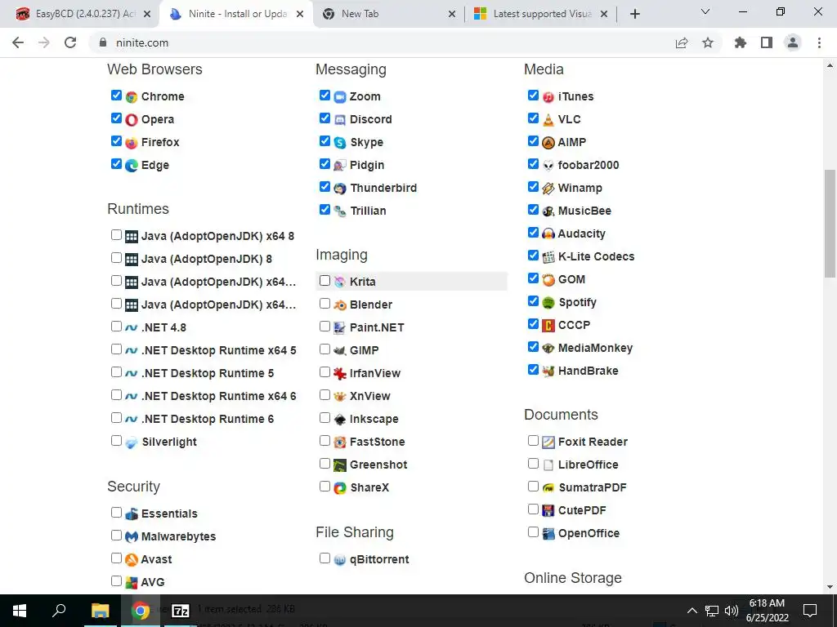The height and width of the screenshot is (627, 837).
Task: Click the Opera logo icon
Action: [x=132, y=120]
